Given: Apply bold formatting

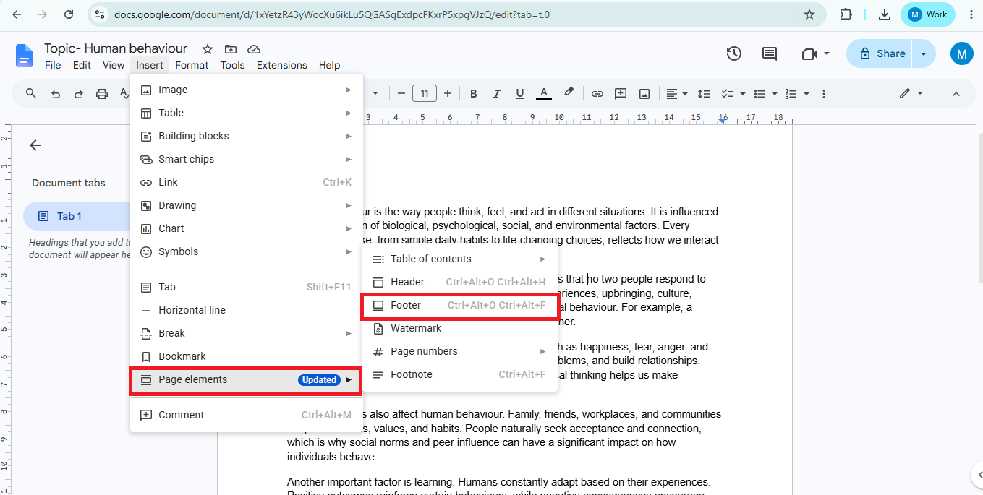Looking at the screenshot, I should [x=474, y=93].
